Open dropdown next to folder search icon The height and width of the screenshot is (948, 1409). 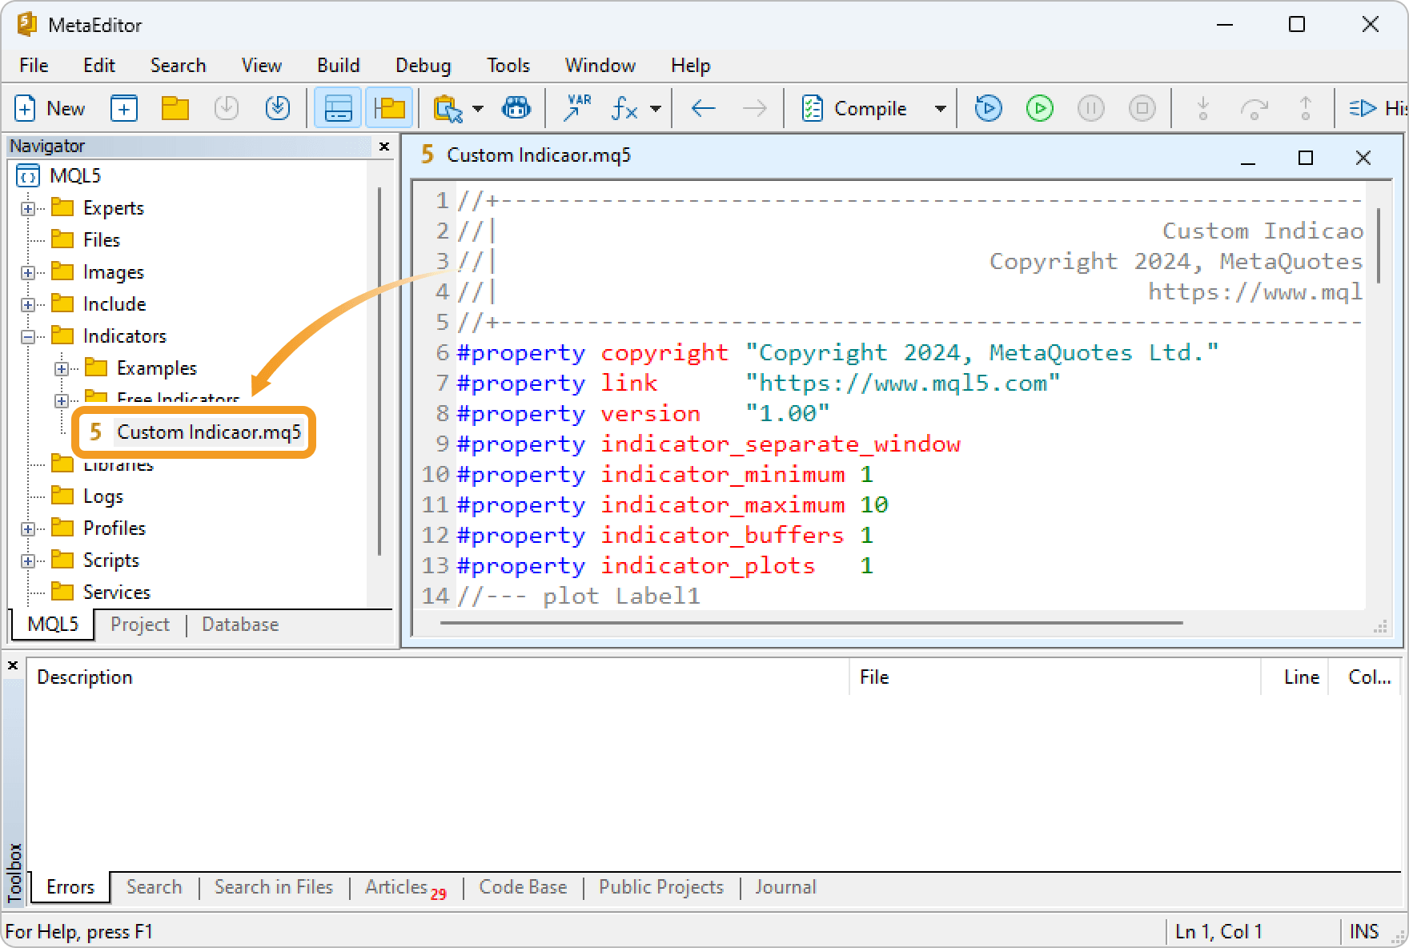click(x=478, y=109)
